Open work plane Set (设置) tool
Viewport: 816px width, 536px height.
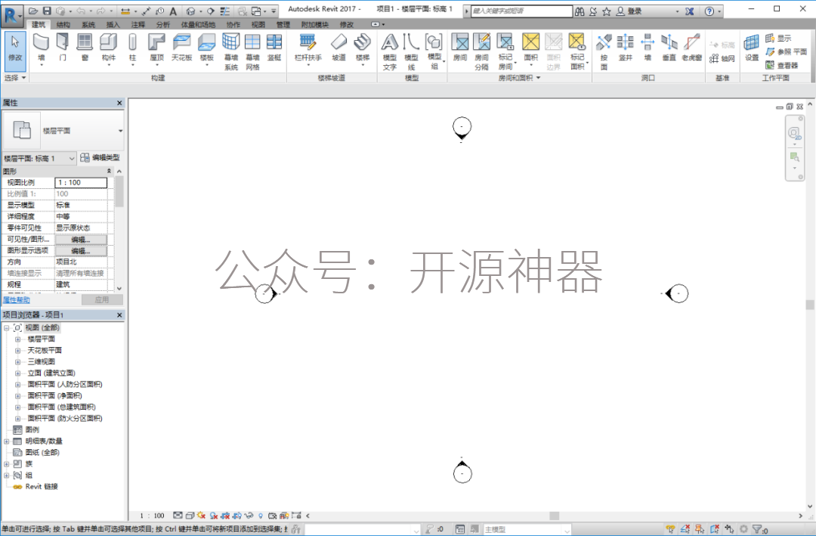tap(752, 48)
